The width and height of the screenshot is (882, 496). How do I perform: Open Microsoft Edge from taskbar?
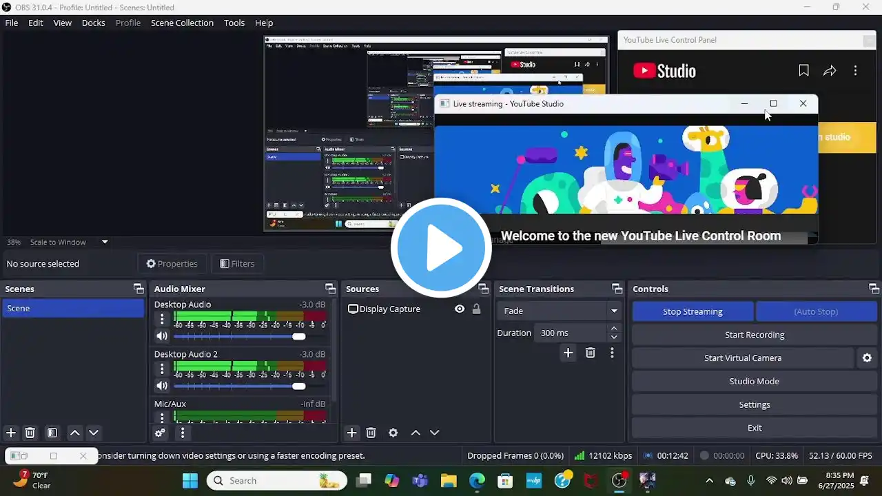point(477,480)
